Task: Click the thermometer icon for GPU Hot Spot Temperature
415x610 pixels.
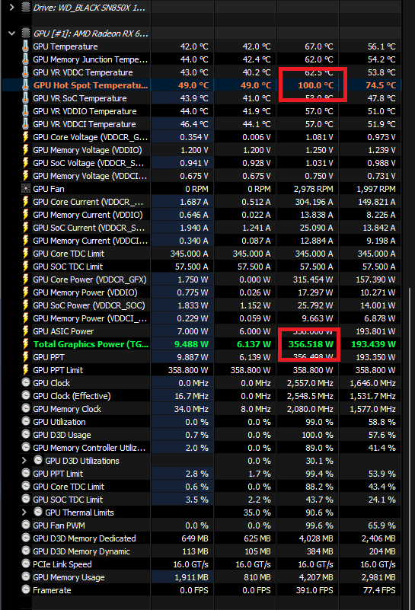Action: (x=26, y=85)
